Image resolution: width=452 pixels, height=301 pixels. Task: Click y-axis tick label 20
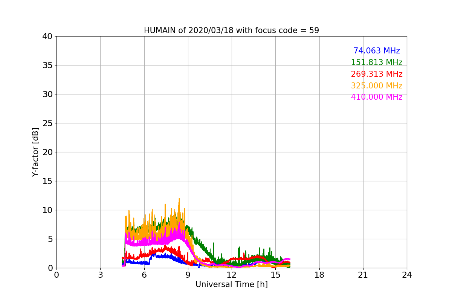(47, 152)
